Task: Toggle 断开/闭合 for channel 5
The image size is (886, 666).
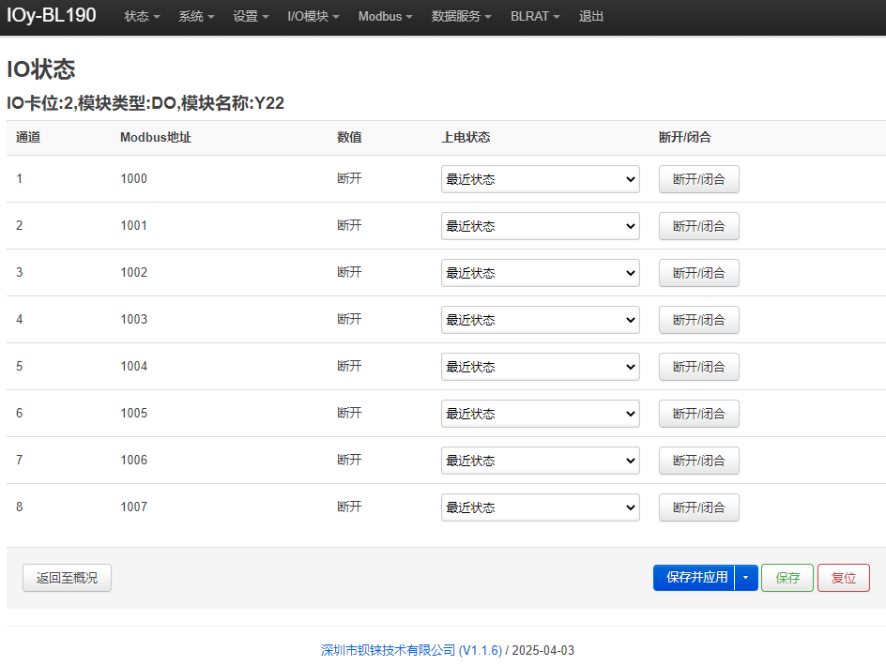Action: [699, 367]
